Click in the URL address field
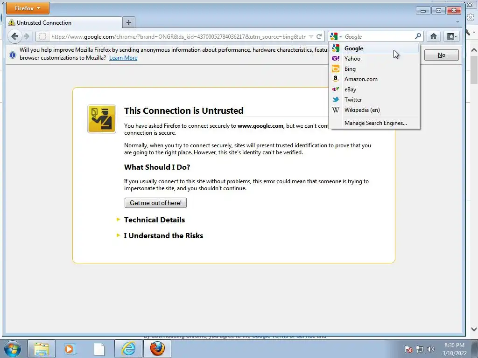 (x=178, y=36)
